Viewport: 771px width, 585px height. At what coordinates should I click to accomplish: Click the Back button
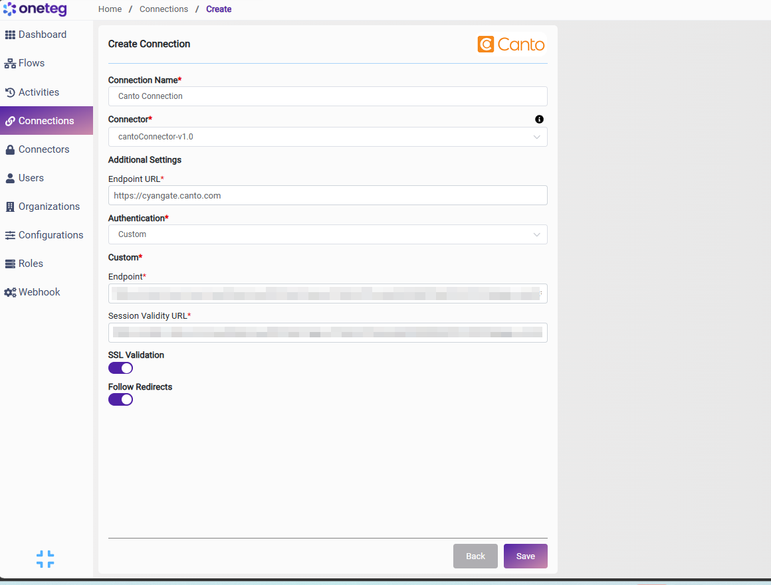(475, 556)
